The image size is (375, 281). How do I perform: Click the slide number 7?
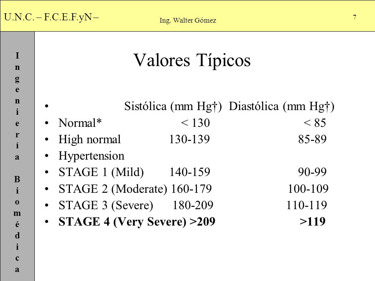click(x=355, y=17)
